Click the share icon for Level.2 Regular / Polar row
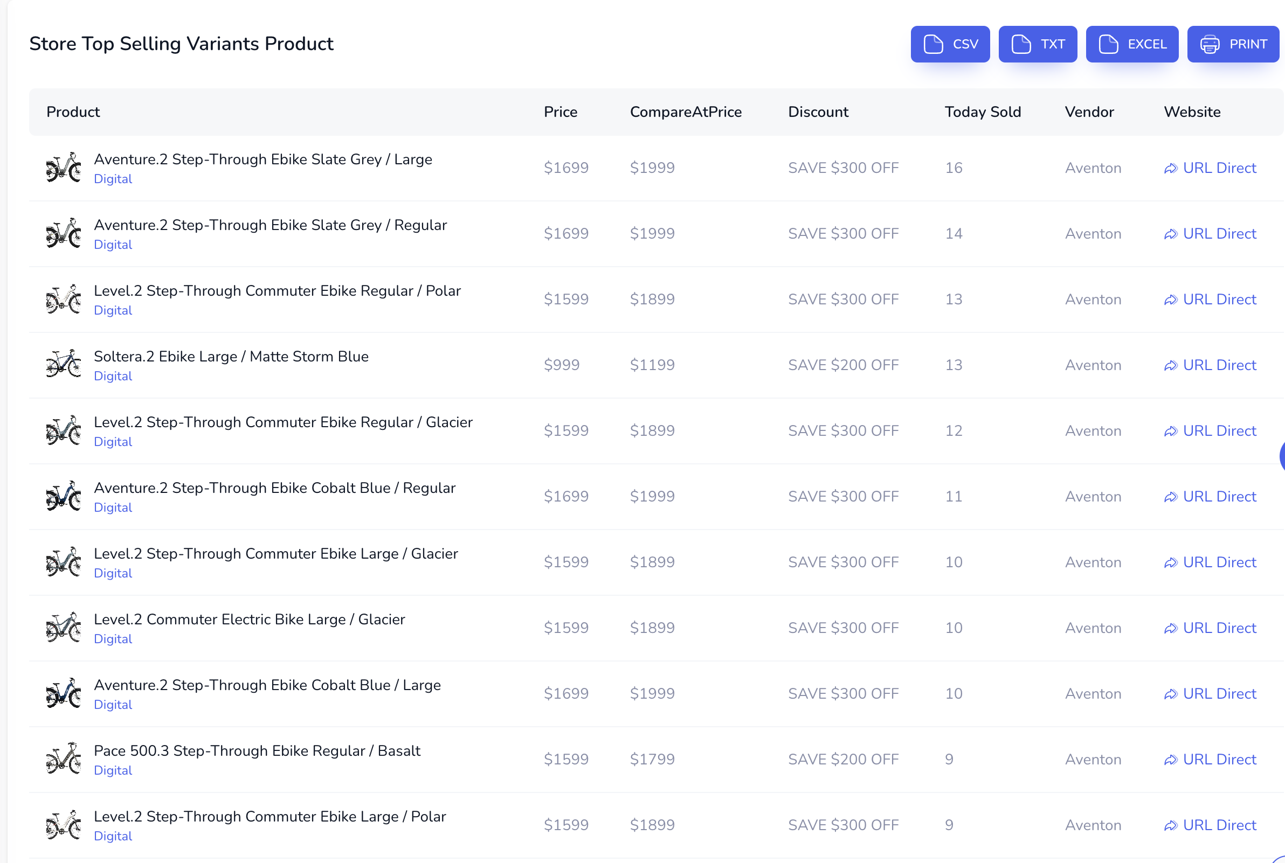 pyautogui.click(x=1171, y=300)
